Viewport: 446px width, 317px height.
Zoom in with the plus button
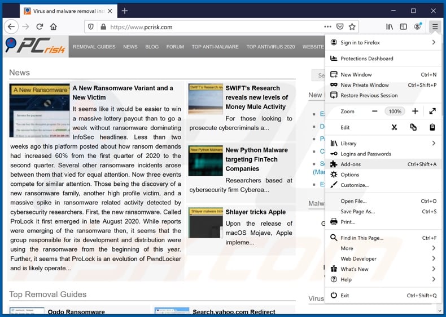(x=415, y=111)
